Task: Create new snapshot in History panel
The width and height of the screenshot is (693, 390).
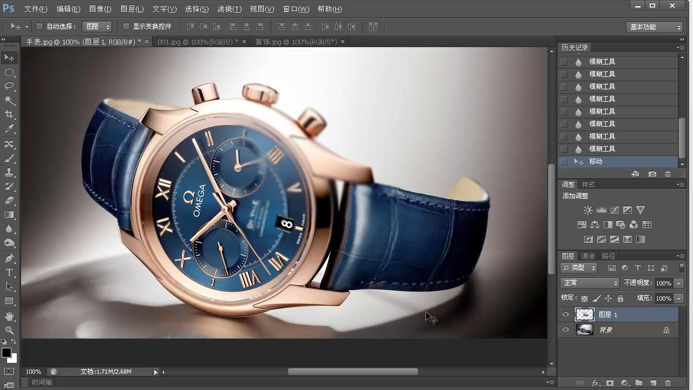Action: coord(652,174)
